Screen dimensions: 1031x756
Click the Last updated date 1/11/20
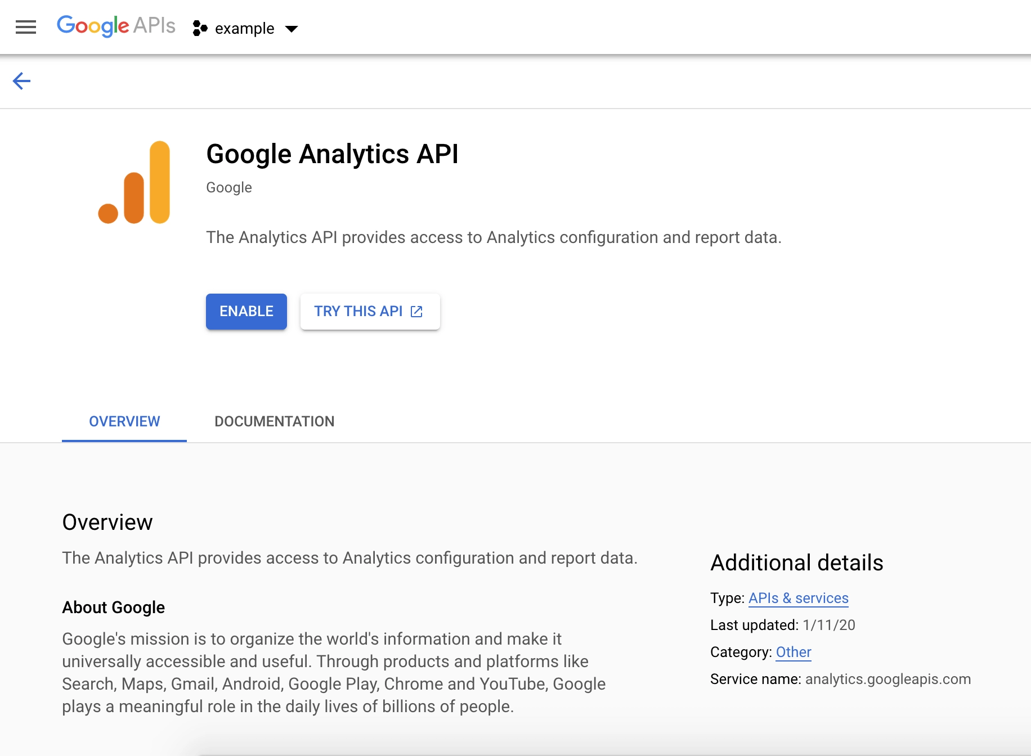click(x=828, y=625)
